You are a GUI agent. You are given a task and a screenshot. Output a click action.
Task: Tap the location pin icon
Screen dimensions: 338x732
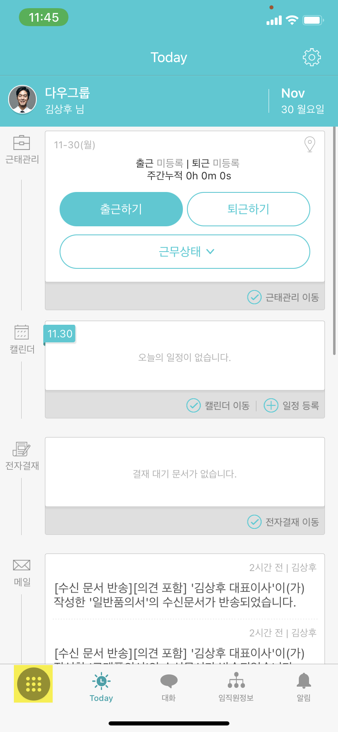coord(310,144)
